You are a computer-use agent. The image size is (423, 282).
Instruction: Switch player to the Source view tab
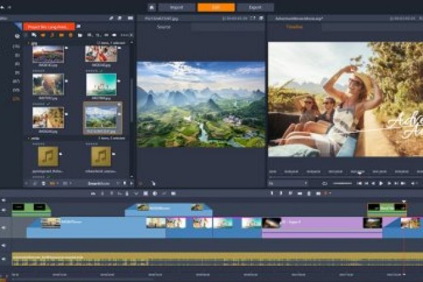164,27
